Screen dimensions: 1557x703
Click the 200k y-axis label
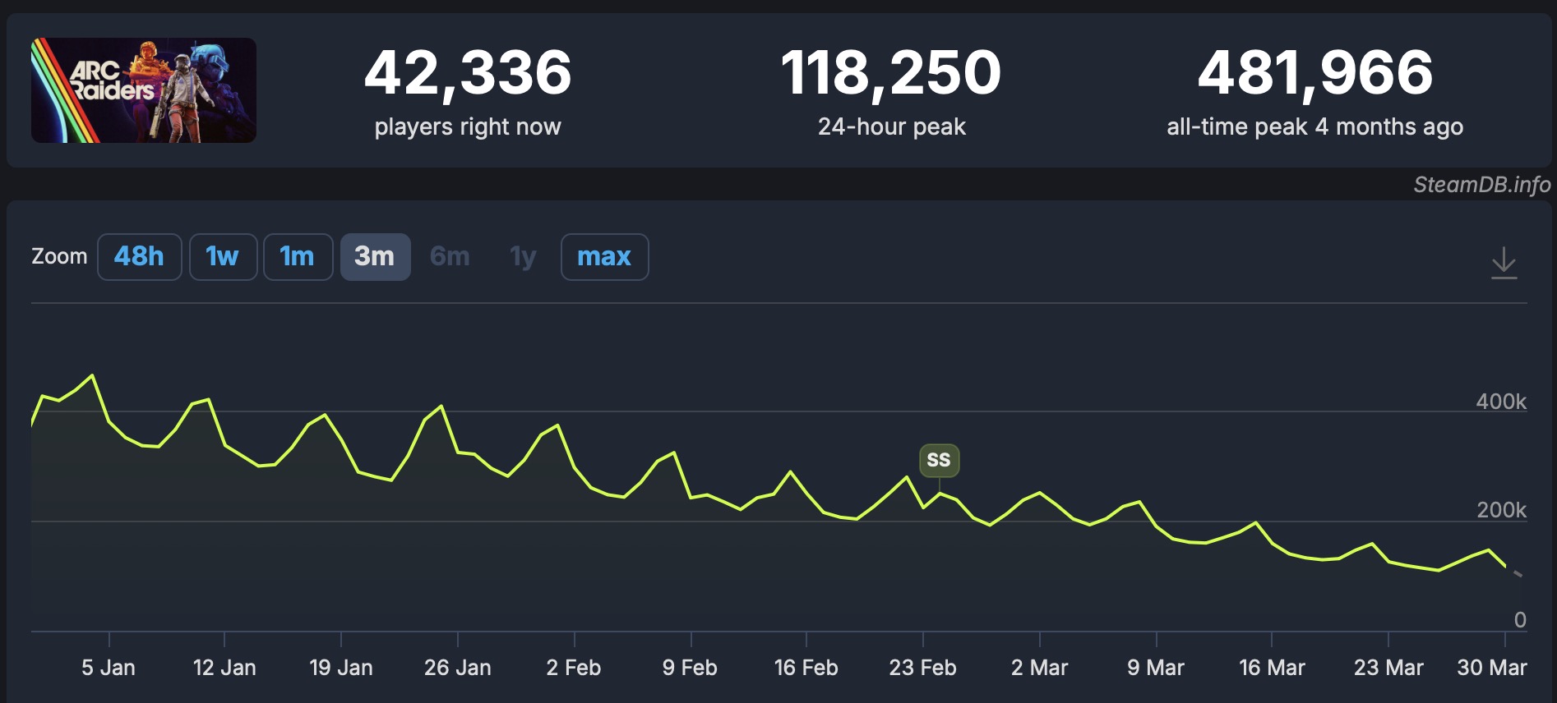click(1501, 510)
